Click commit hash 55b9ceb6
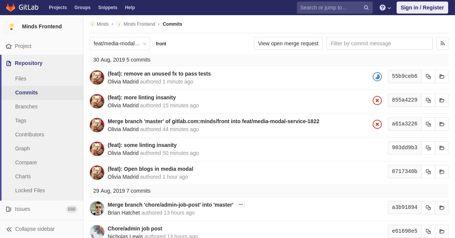The height and width of the screenshot is (238, 455). [405, 76]
